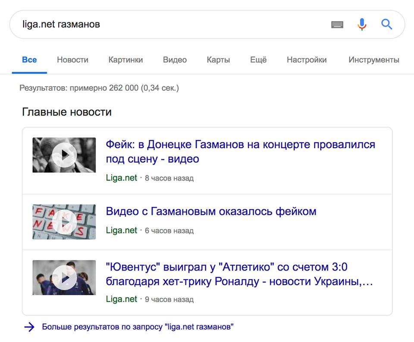
Task: Switch to the Новости tab
Action: (72, 60)
